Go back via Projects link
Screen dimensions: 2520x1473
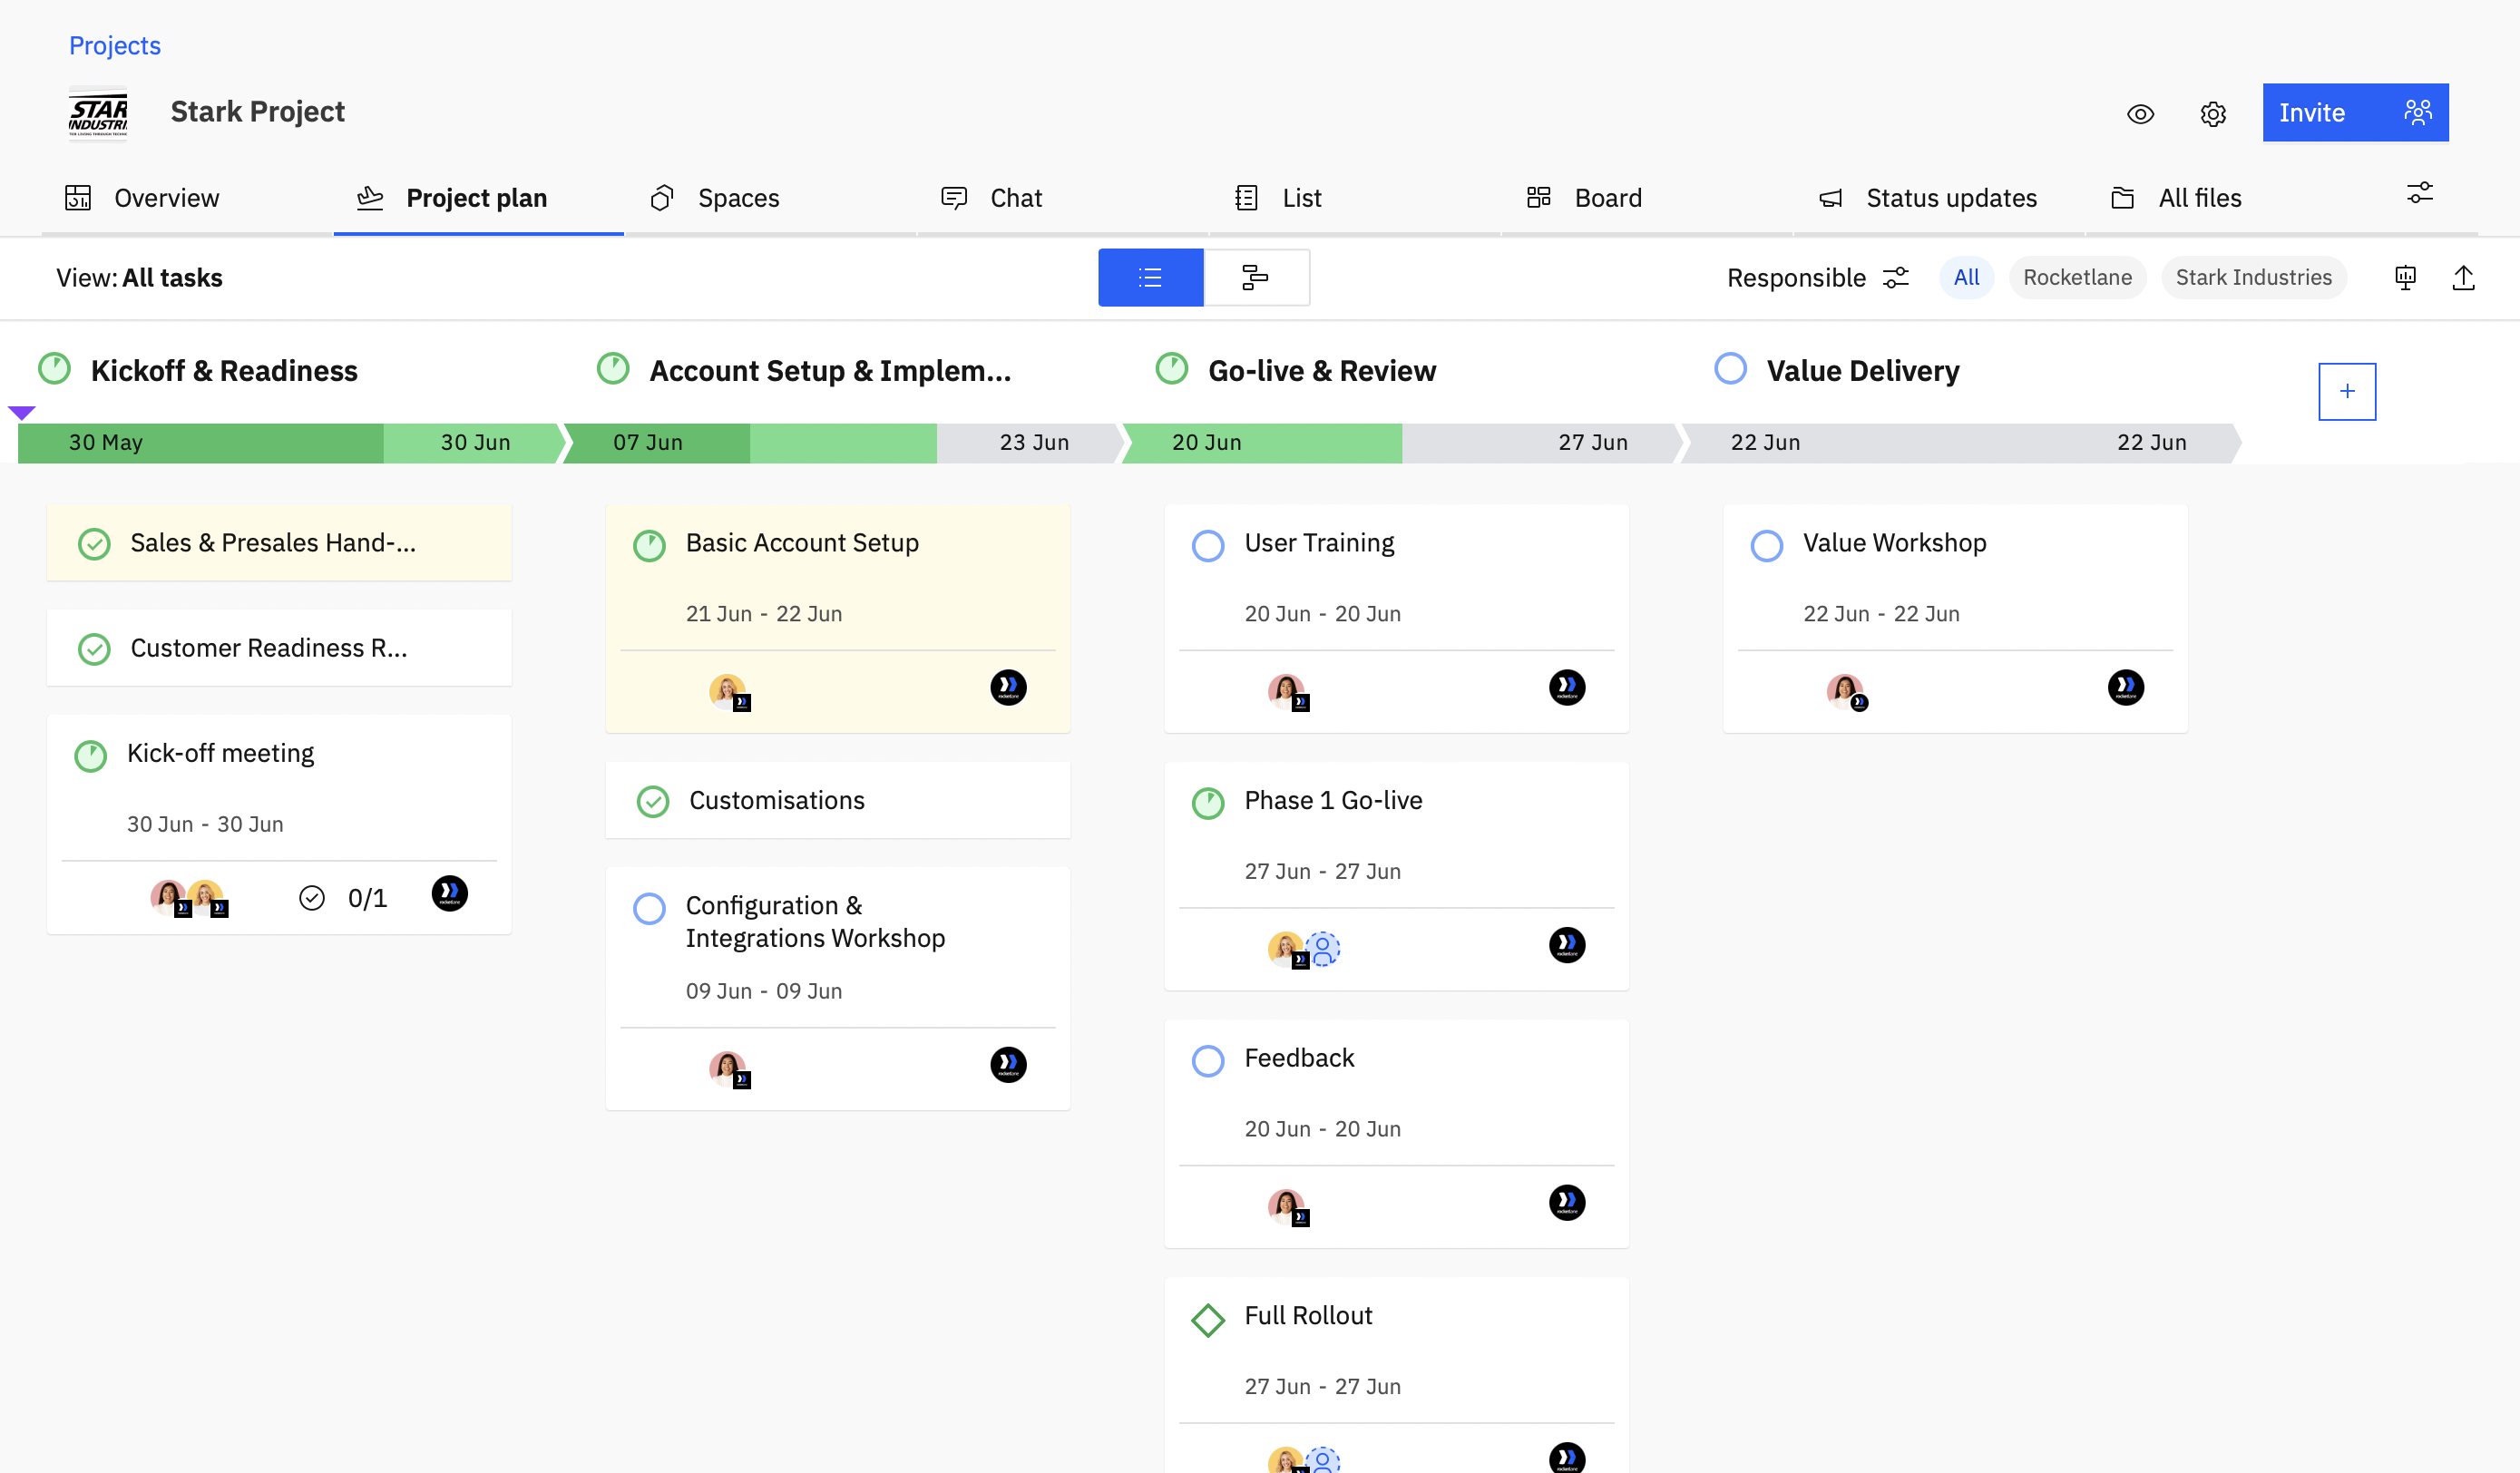(x=115, y=45)
